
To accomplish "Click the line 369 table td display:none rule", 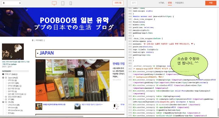I will point(156,96).
